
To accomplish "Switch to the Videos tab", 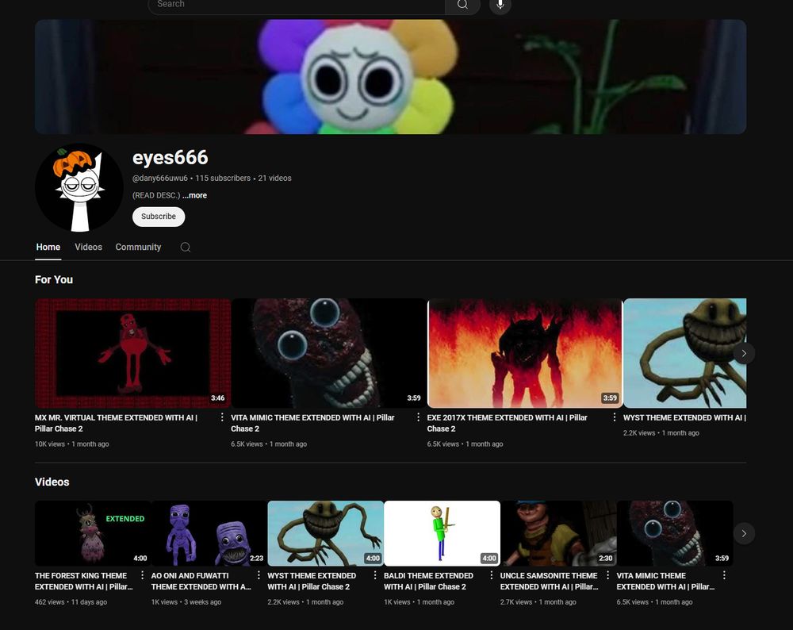I will pyautogui.click(x=89, y=247).
